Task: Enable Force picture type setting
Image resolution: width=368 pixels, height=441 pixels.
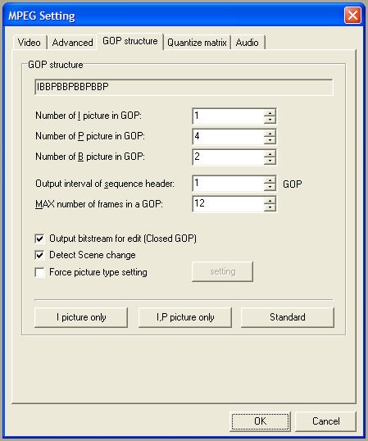Action: (x=39, y=272)
